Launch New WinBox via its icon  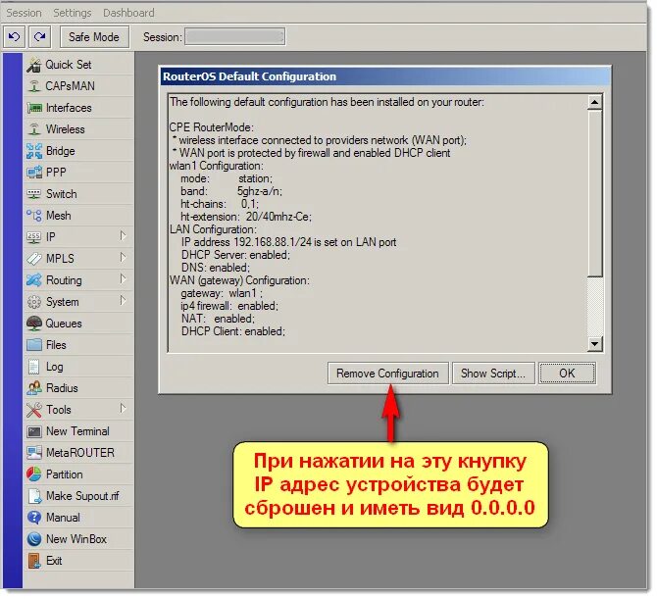[x=34, y=539]
